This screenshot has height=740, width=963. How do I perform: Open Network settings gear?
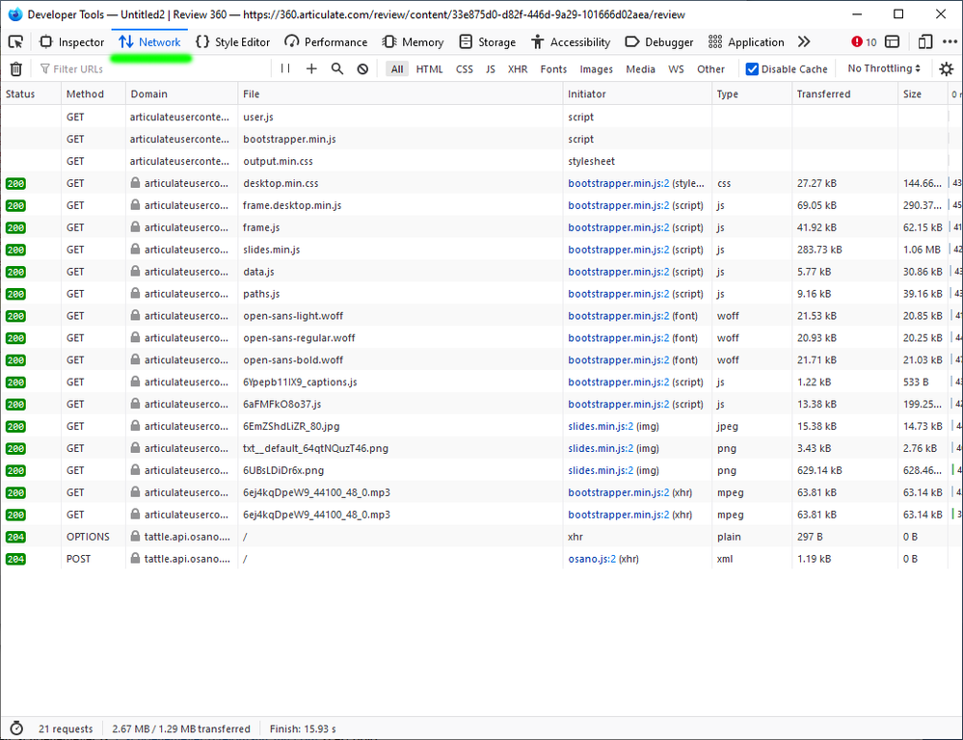[946, 69]
